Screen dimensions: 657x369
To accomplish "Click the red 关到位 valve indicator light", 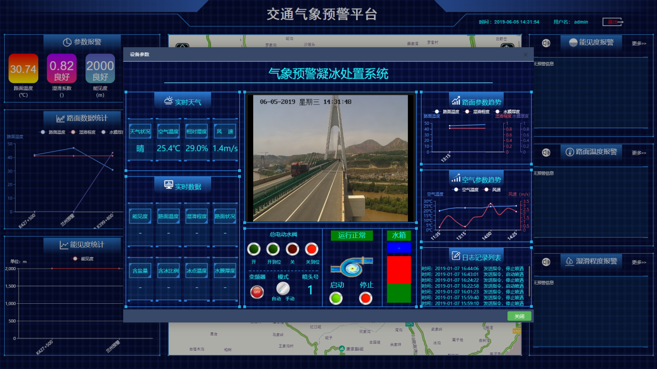I will coord(312,249).
